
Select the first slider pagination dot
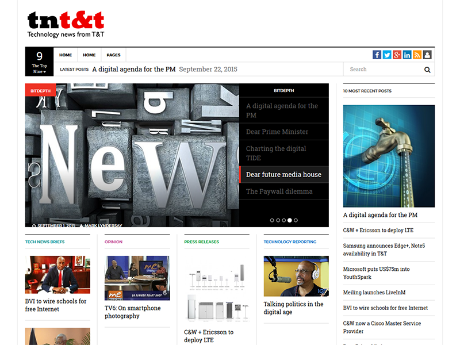272,220
